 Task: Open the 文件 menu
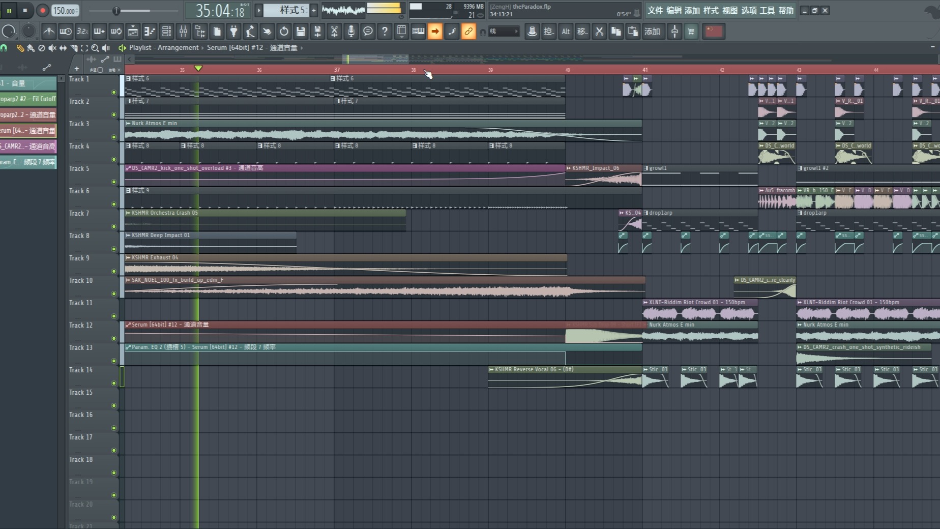coord(655,10)
